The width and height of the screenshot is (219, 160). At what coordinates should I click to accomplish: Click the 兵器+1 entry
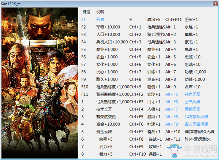click(155, 154)
